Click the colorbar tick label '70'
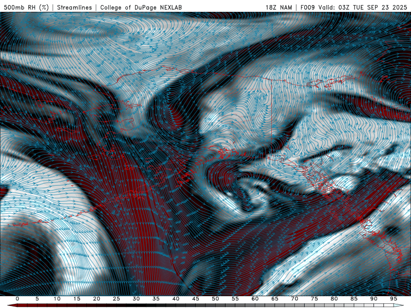 pyautogui.click(x=294, y=299)
